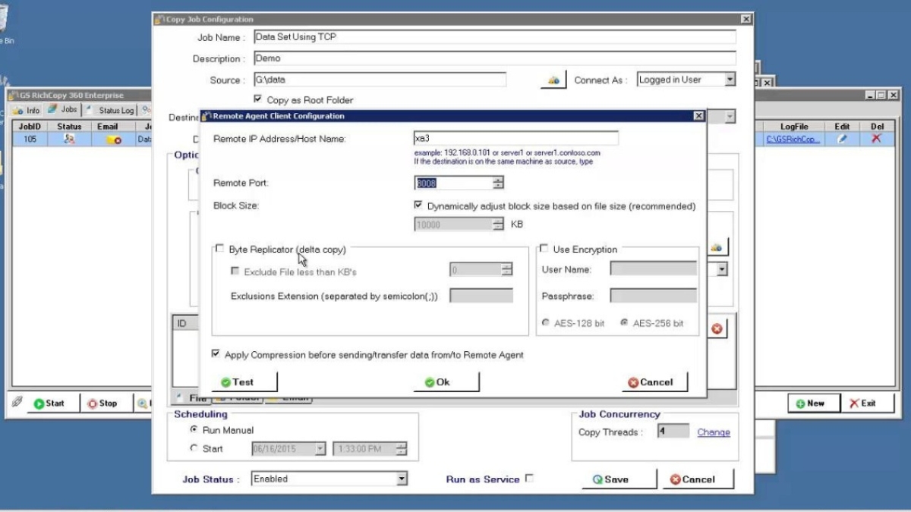Click the Remote Port spinner arrows

[x=498, y=183]
